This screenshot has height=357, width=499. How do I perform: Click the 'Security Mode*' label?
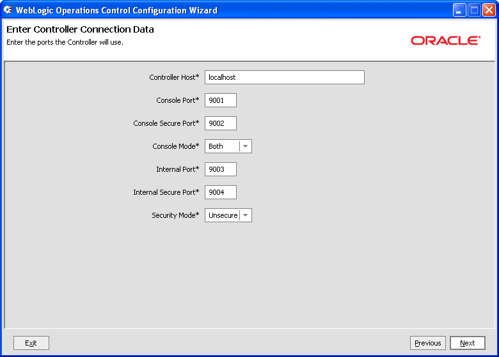point(175,215)
